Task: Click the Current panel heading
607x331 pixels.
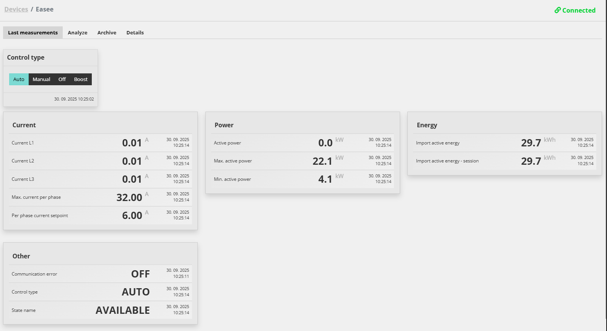Action: [x=24, y=125]
